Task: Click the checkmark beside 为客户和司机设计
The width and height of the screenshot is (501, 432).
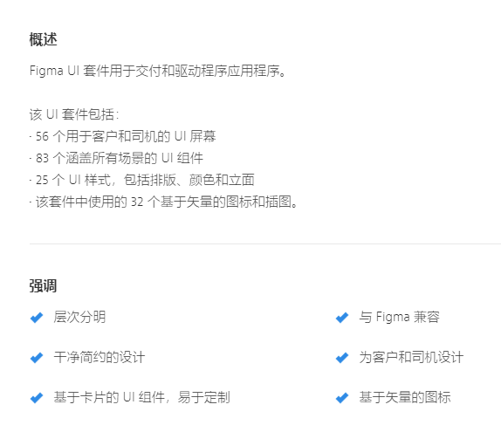Action: pos(342,358)
